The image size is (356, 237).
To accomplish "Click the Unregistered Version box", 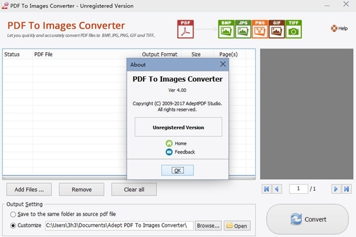I will [178, 127].
